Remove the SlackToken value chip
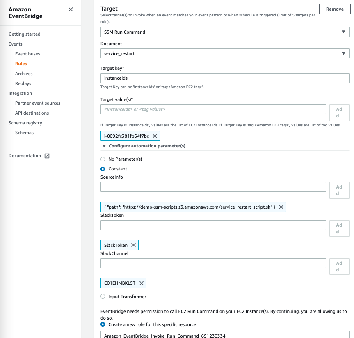This screenshot has height=338, width=354. pyautogui.click(x=133, y=245)
